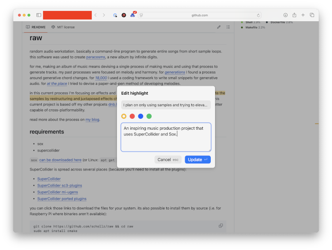Open SuperCollider sc3-plugins link
The image size is (332, 250).
60,186
